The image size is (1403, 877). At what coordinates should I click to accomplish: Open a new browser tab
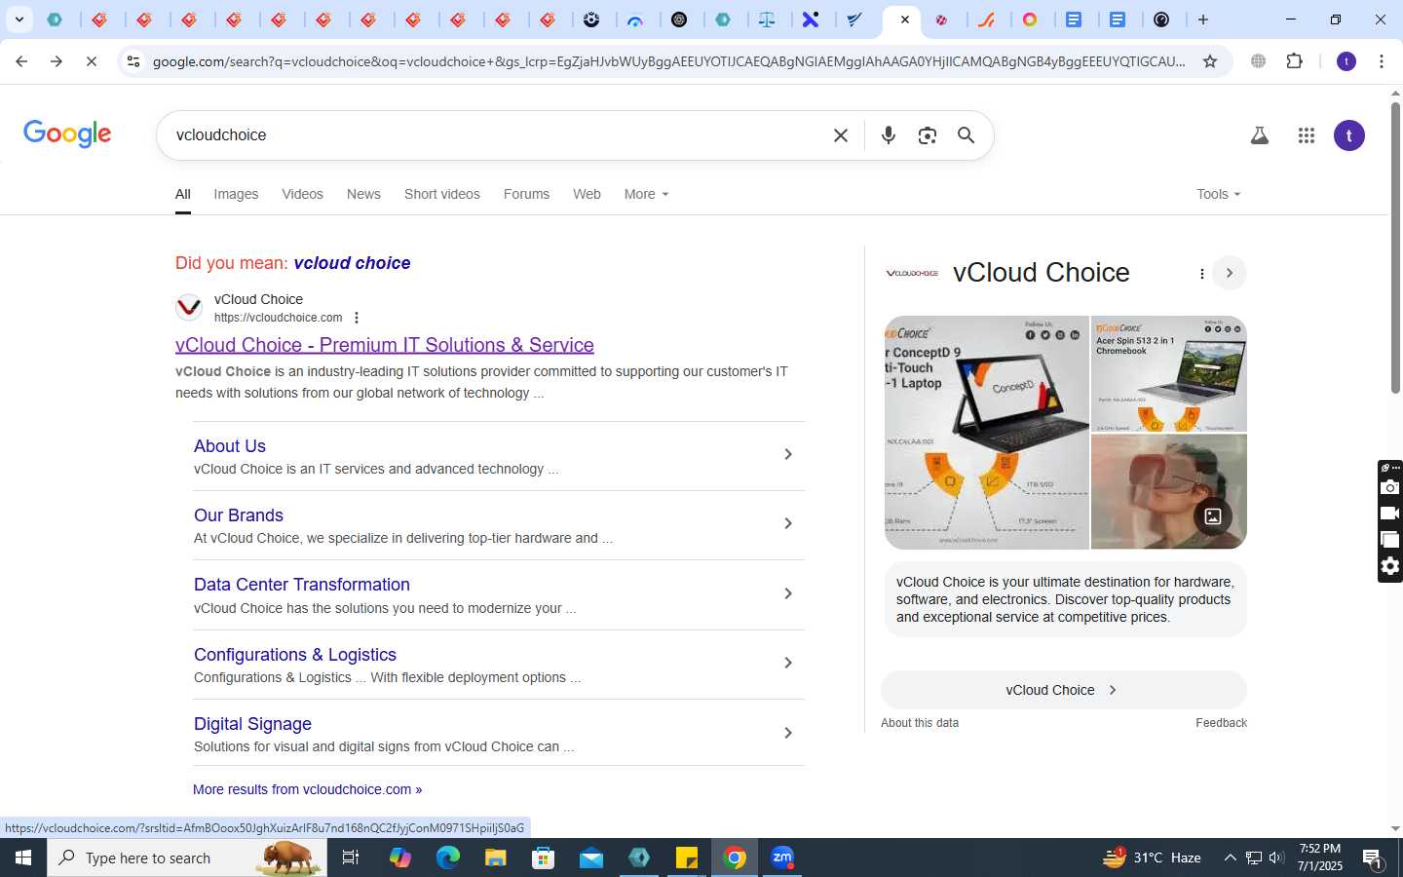[1203, 19]
